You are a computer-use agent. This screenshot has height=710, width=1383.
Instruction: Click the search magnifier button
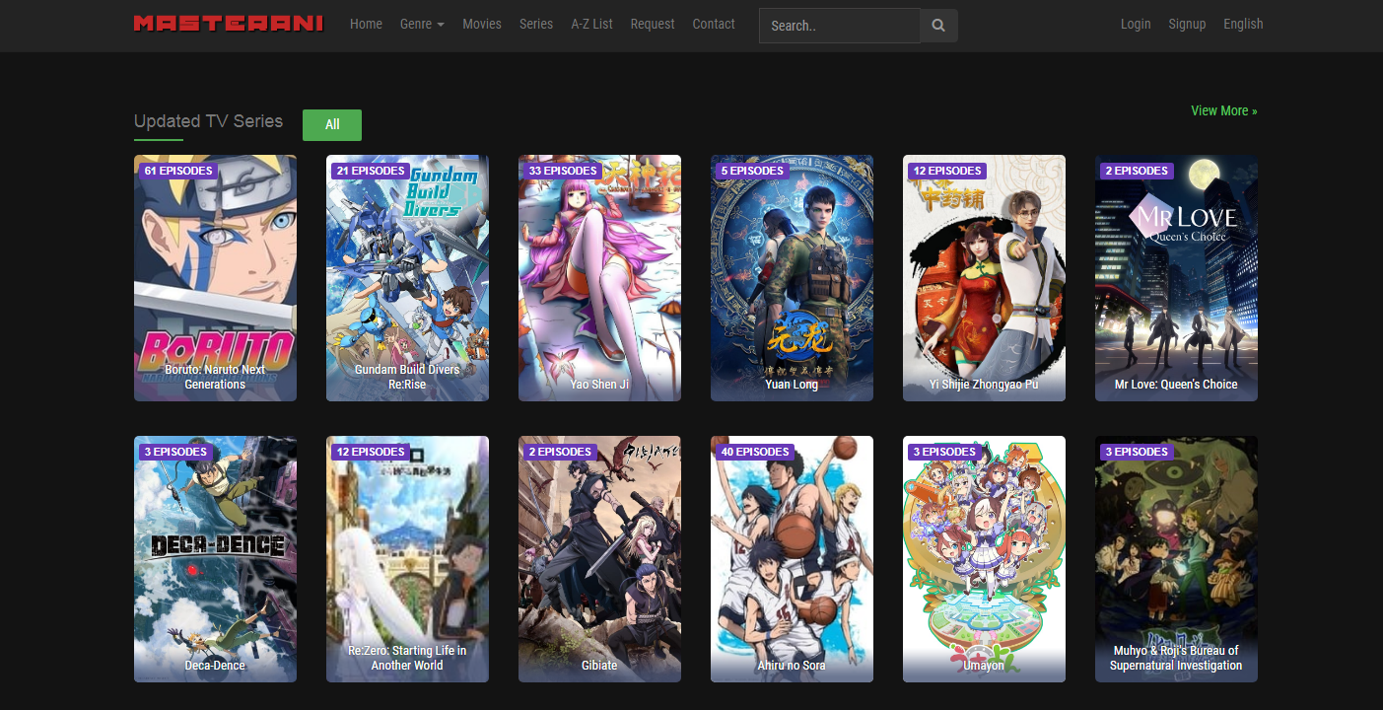coord(938,26)
